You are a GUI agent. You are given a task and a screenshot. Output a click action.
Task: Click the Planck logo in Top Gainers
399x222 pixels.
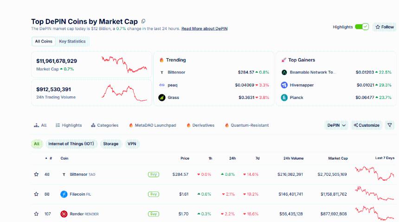click(x=284, y=98)
